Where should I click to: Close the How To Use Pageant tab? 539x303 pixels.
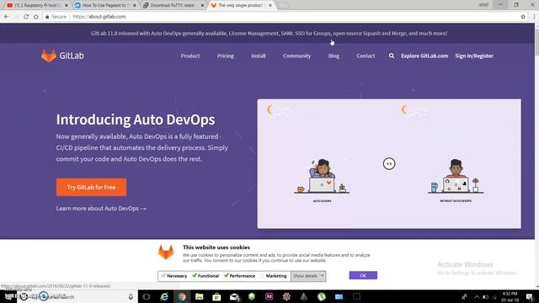(135, 5)
